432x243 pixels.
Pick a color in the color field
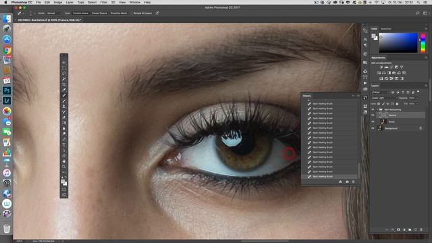pos(398,43)
